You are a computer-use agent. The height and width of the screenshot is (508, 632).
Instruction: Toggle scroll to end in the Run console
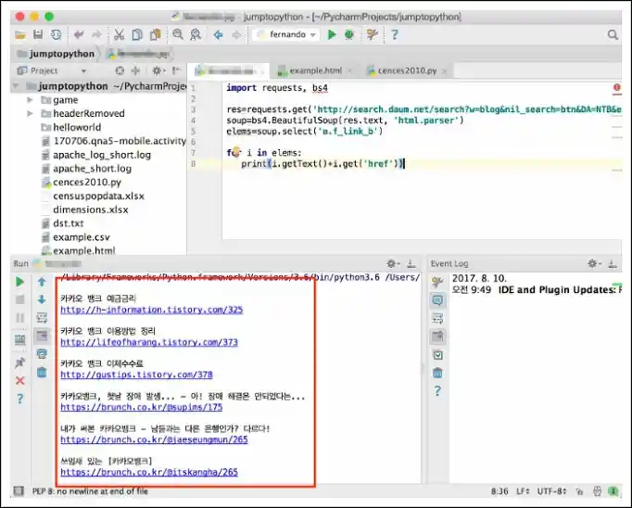42,336
